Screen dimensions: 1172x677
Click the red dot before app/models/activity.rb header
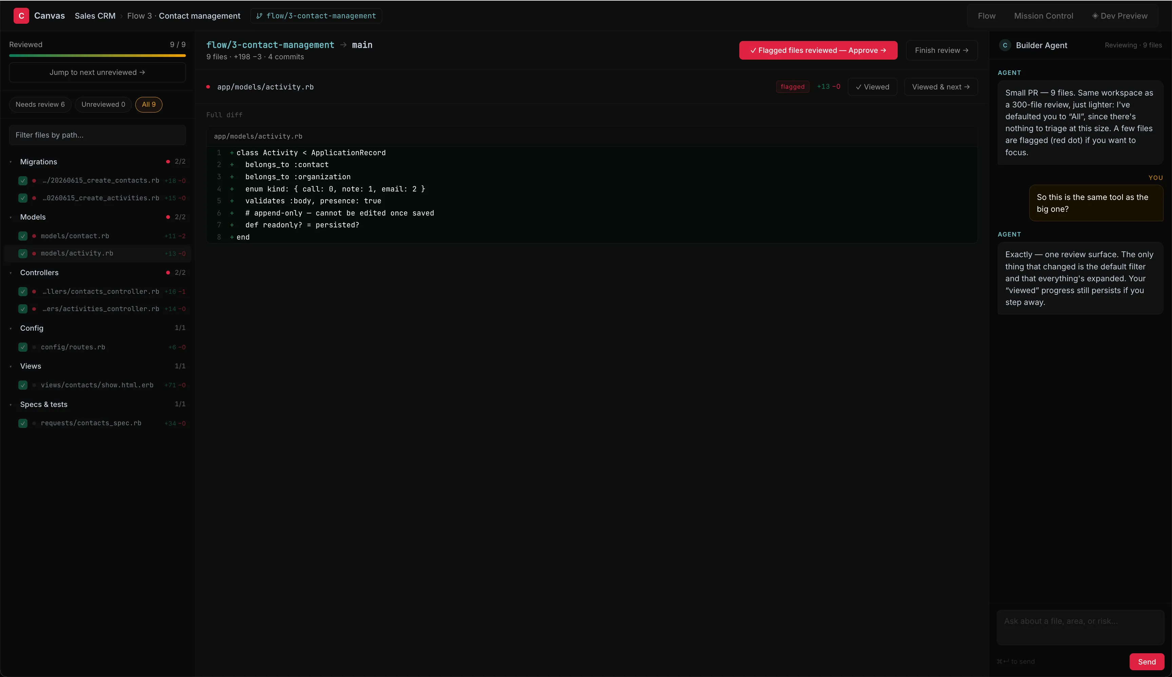point(208,87)
